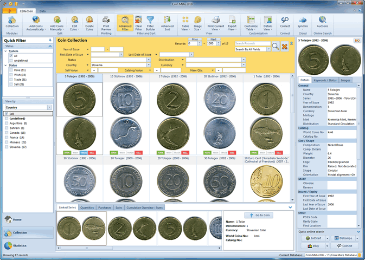
Task: Open the Country filter dropdown showing Slovenia
Action: (152, 65)
